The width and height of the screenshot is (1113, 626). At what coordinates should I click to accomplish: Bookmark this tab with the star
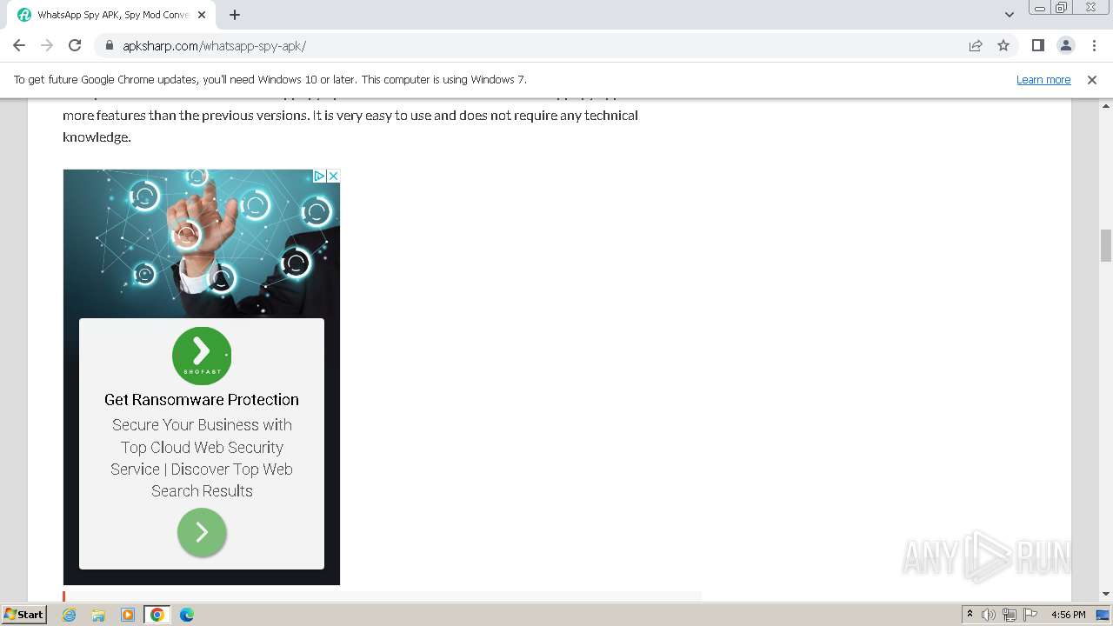pyautogui.click(x=1003, y=45)
